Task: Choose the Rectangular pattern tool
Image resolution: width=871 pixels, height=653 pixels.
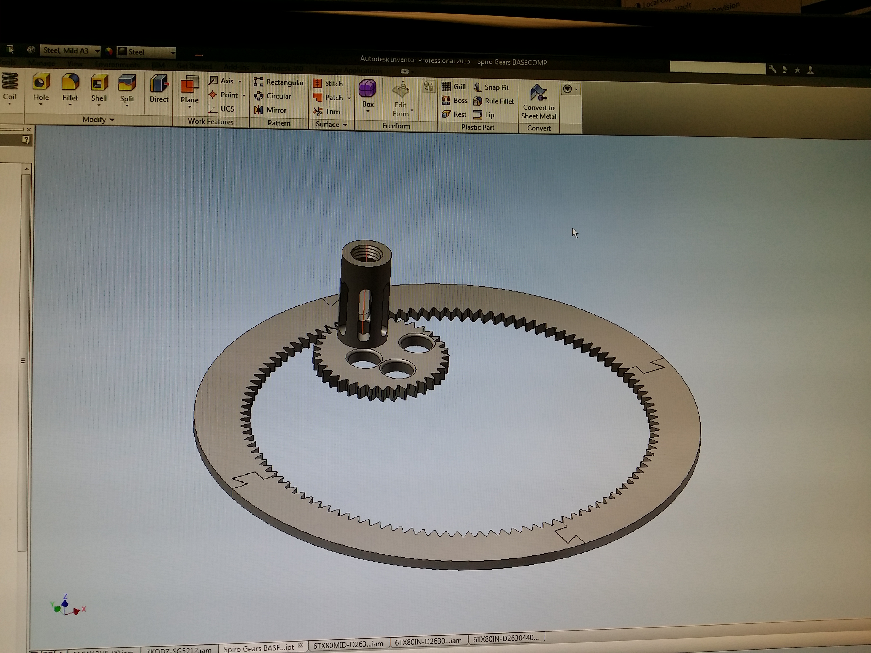Action: (x=279, y=82)
